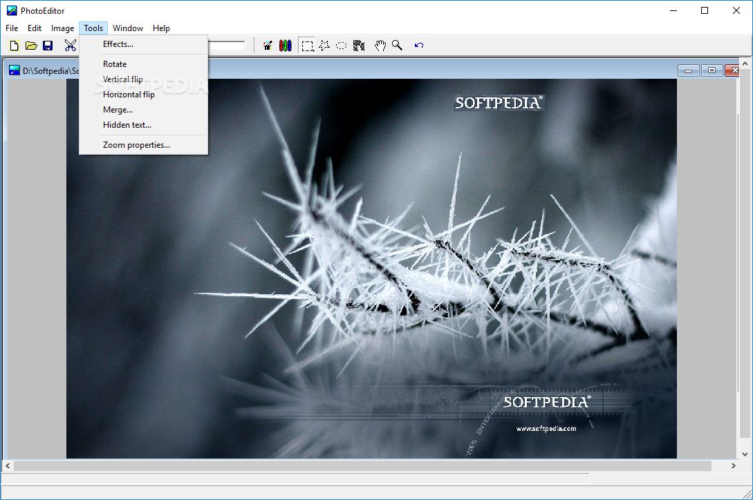
Task: Select the polygon free-form selection tool
Action: coord(324,46)
